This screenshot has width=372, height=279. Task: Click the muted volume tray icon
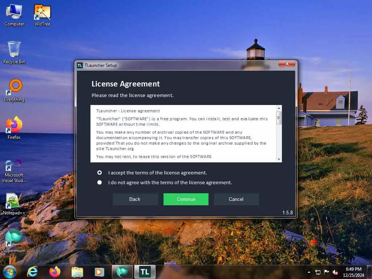click(335, 272)
